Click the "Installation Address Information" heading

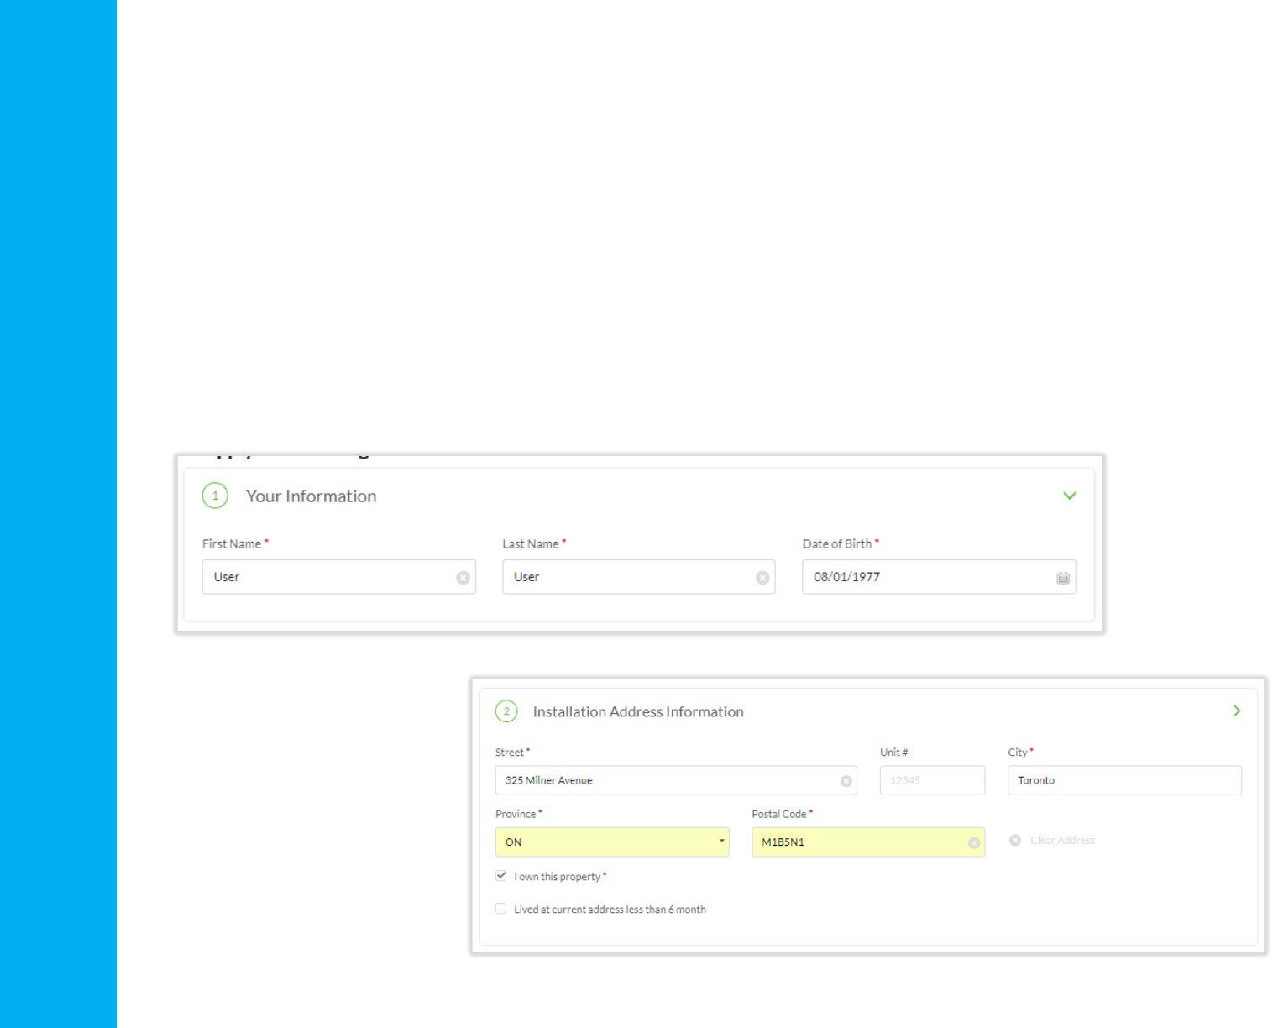pos(638,712)
